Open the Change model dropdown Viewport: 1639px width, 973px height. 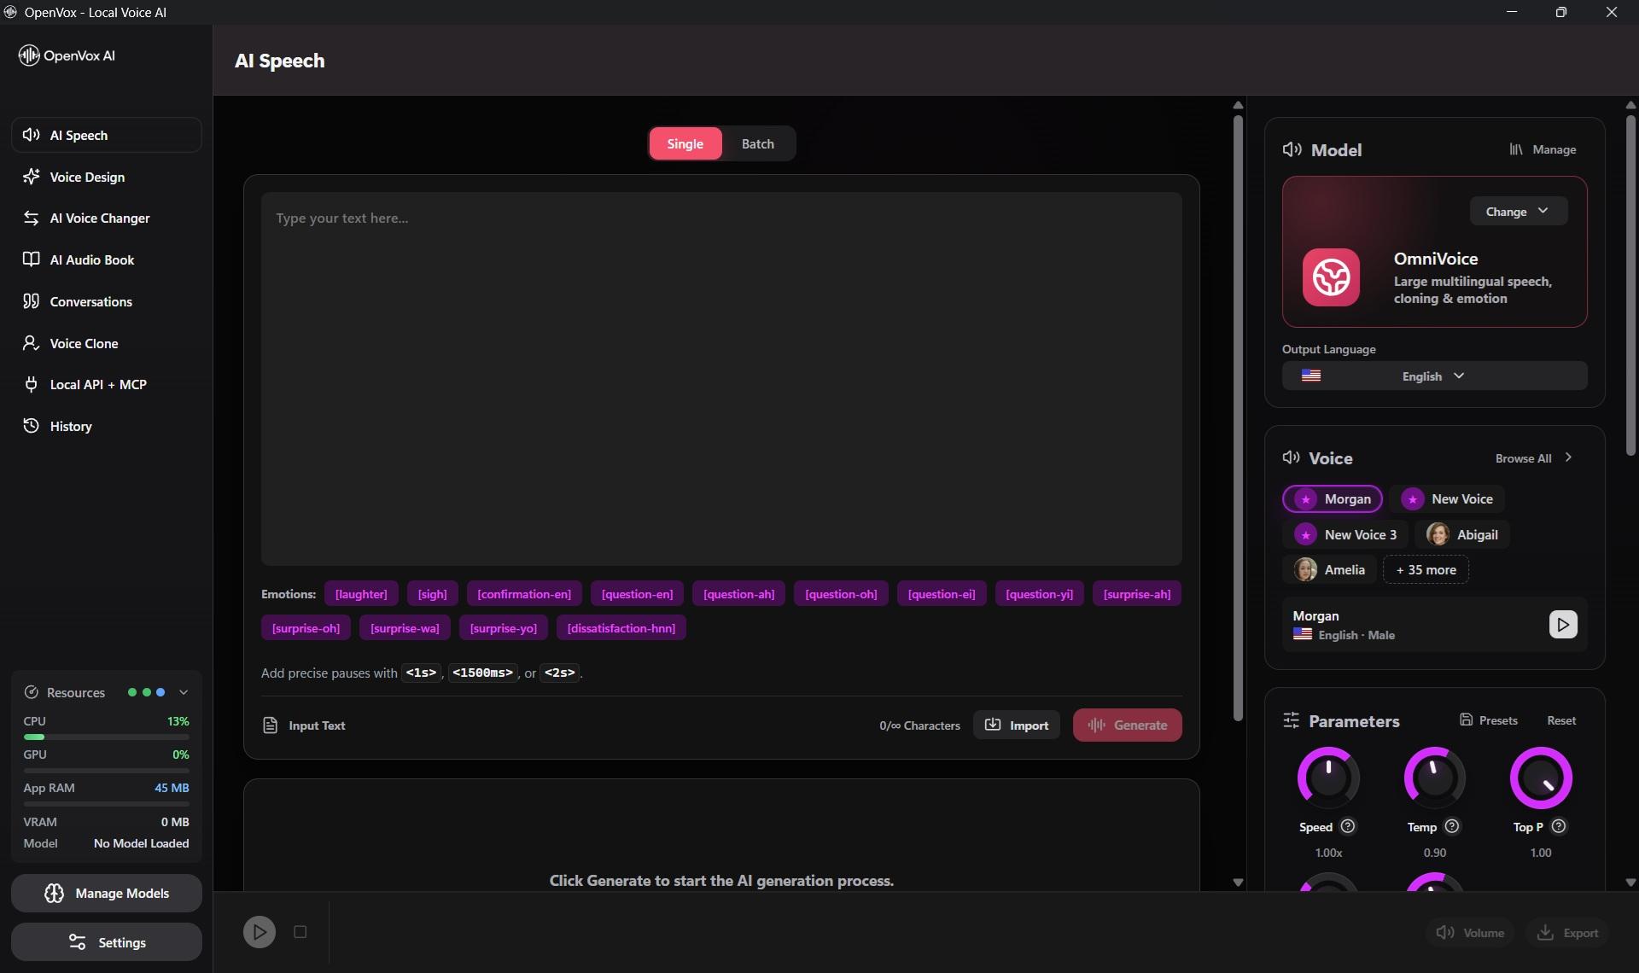[1519, 211]
